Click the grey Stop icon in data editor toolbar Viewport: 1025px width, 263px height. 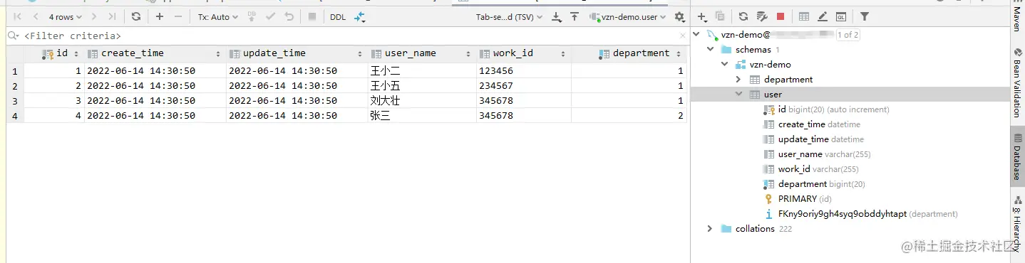tap(312, 16)
